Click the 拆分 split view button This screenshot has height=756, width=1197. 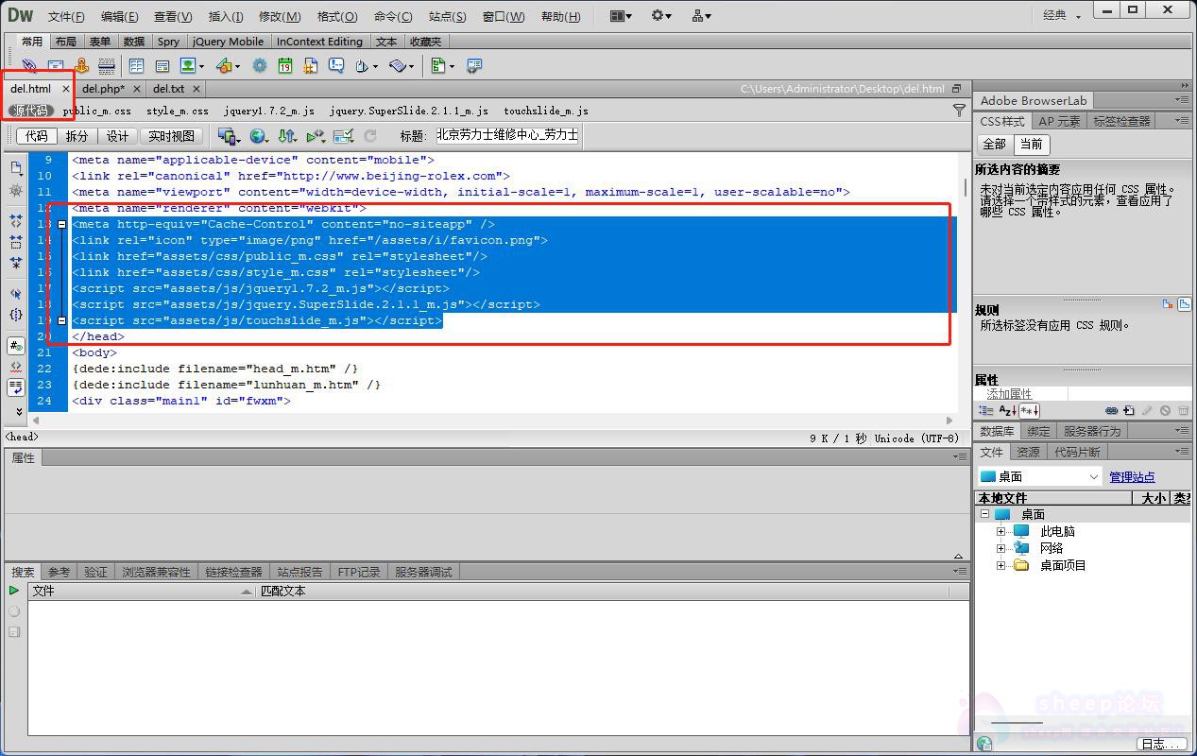click(77, 136)
